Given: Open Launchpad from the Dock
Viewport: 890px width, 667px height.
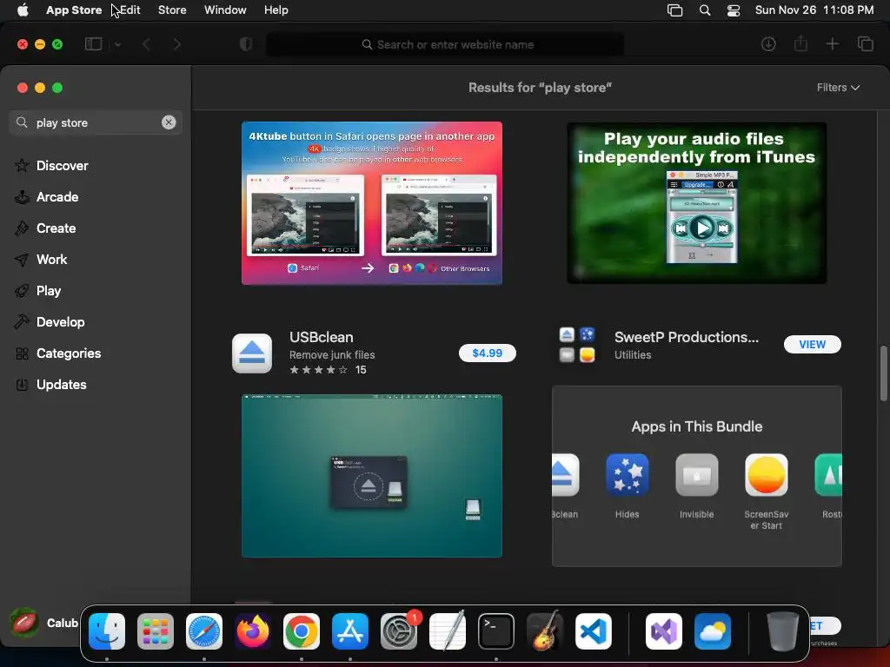Looking at the screenshot, I should (156, 631).
